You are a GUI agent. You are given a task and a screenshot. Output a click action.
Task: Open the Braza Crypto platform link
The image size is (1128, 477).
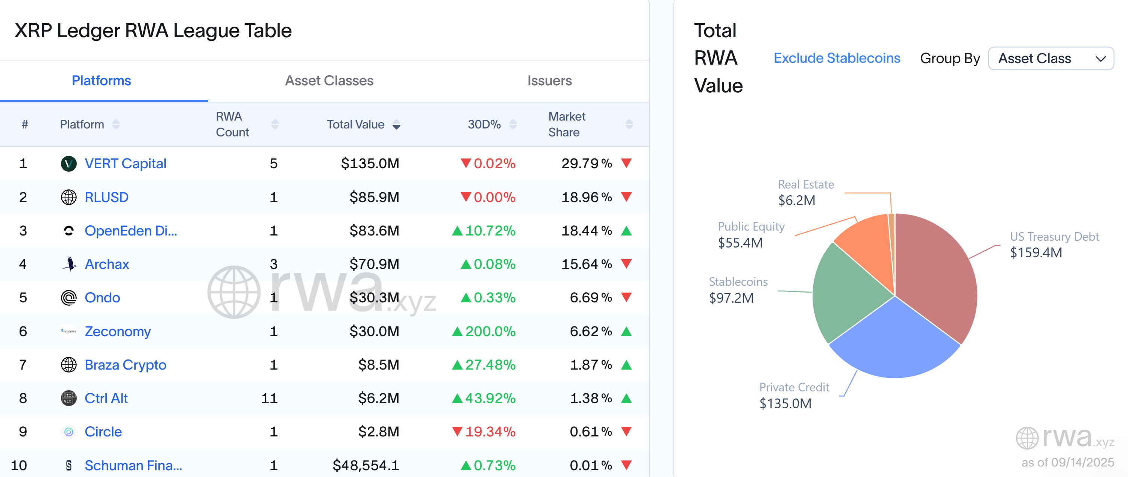[x=125, y=365]
